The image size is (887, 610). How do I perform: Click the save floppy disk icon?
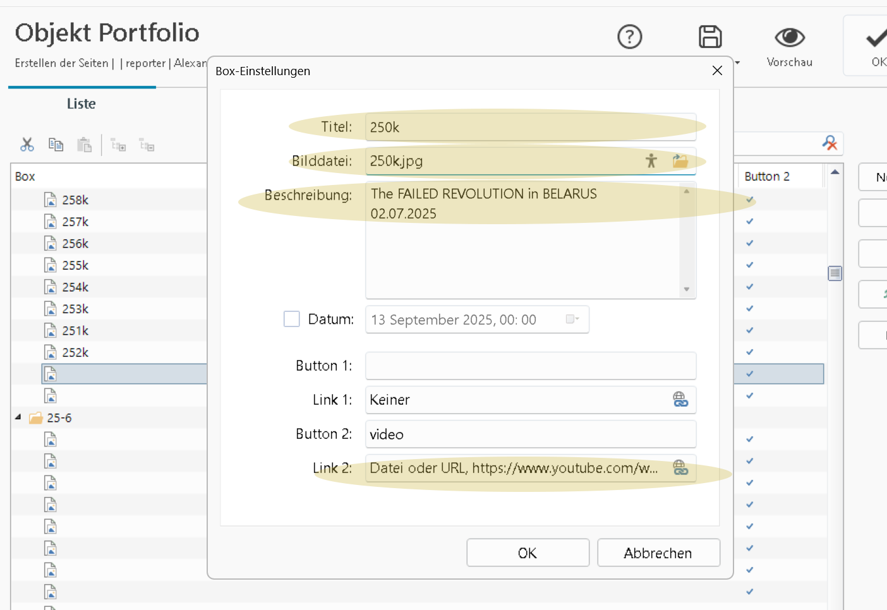tap(710, 37)
